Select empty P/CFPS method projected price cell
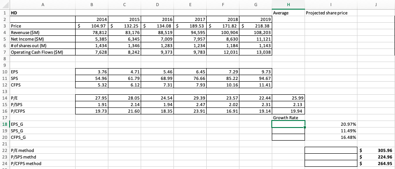This screenshot has width=395, height=169. click(x=331, y=163)
